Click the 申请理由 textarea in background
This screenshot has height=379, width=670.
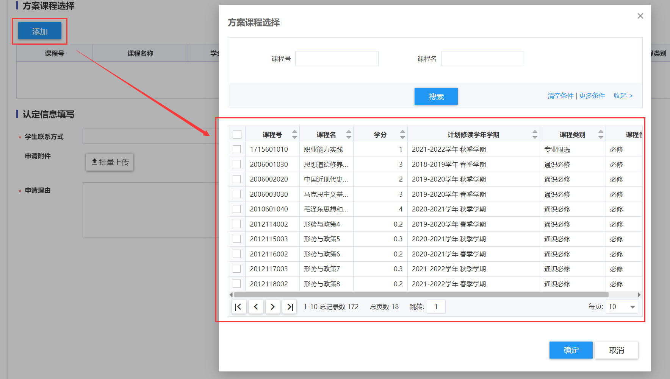[151, 210]
